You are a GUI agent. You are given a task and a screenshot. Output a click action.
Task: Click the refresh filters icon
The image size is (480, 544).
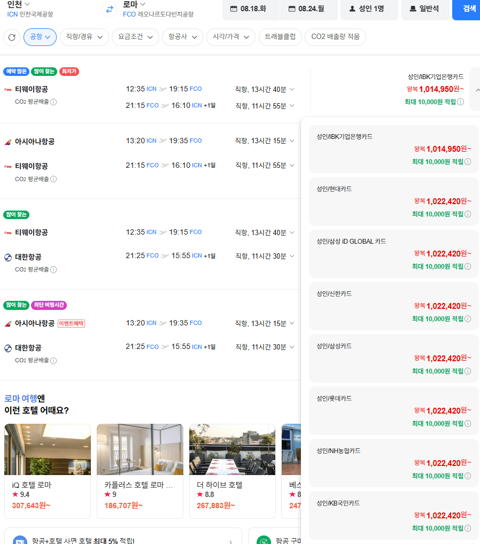coord(12,37)
